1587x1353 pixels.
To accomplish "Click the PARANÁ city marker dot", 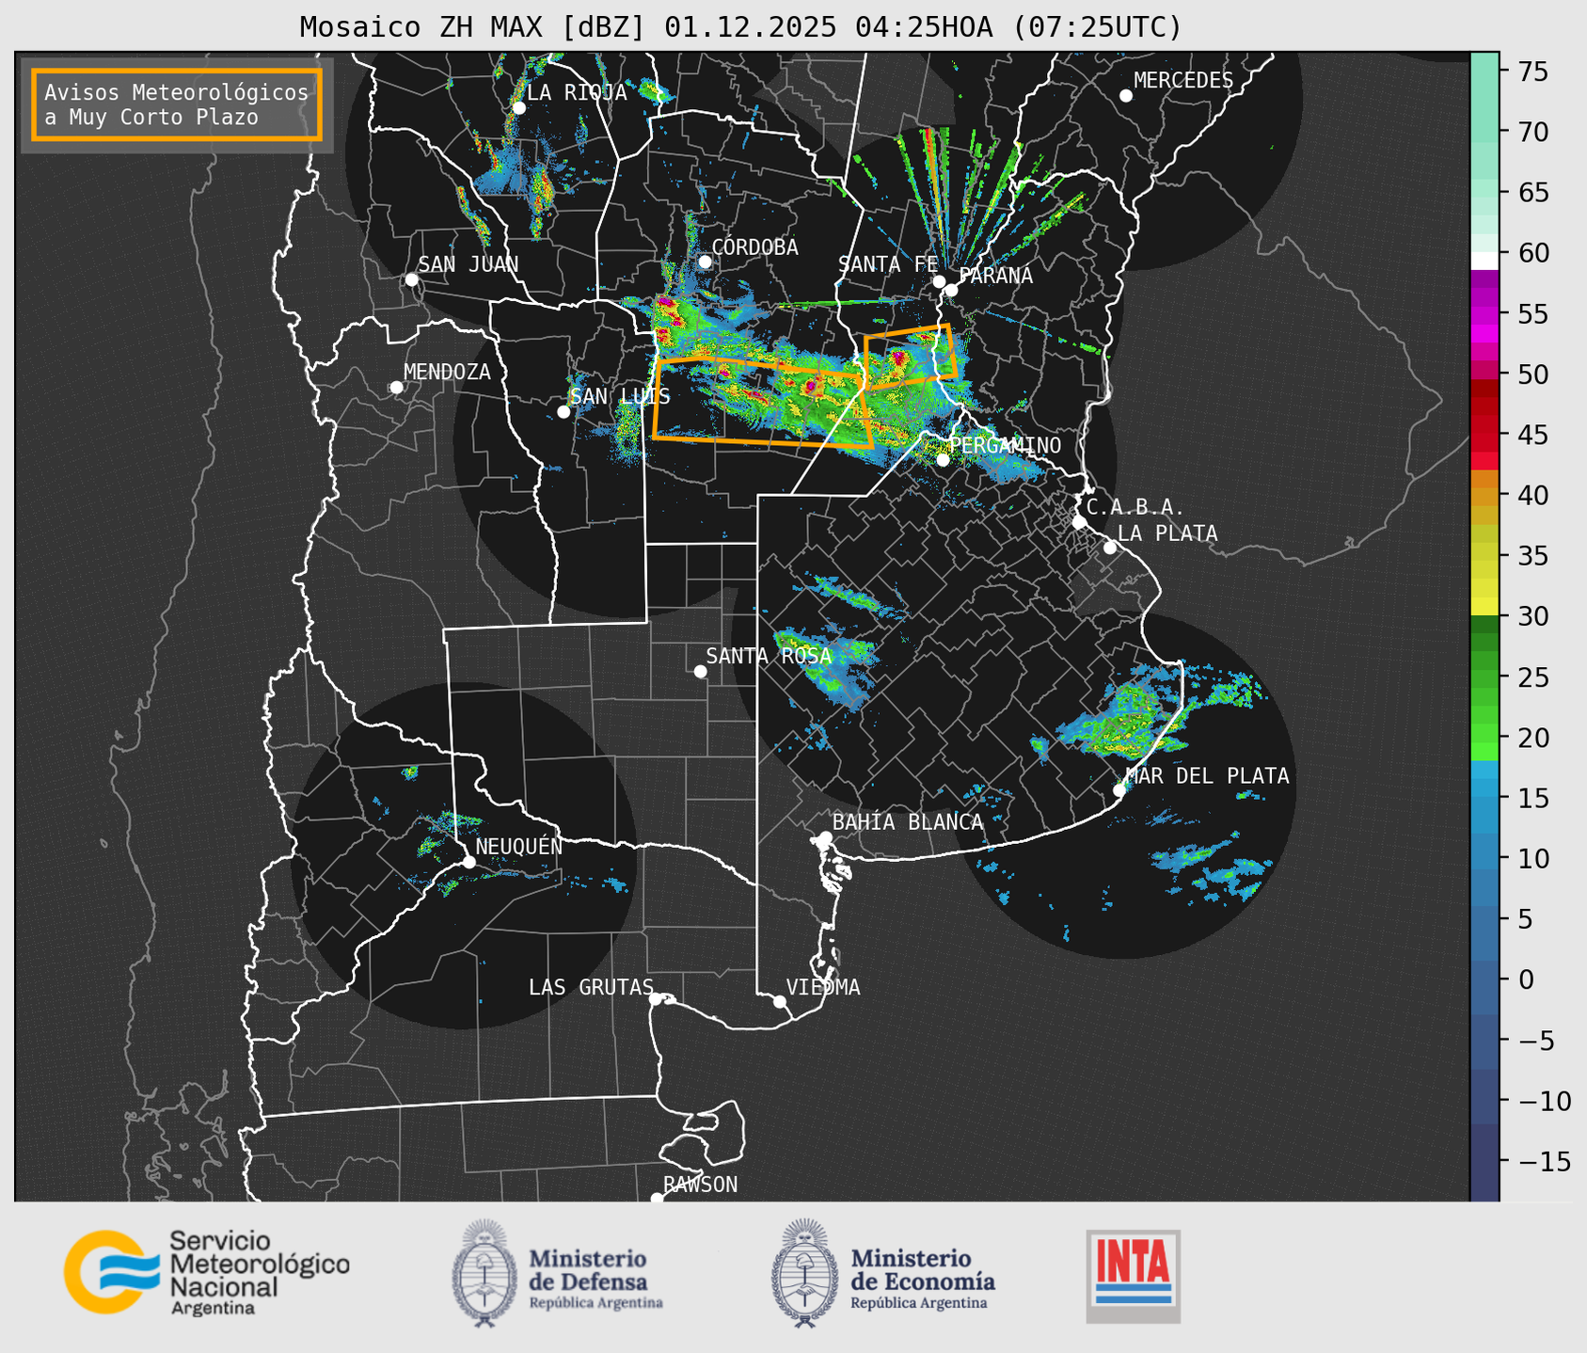I will 951,290.
